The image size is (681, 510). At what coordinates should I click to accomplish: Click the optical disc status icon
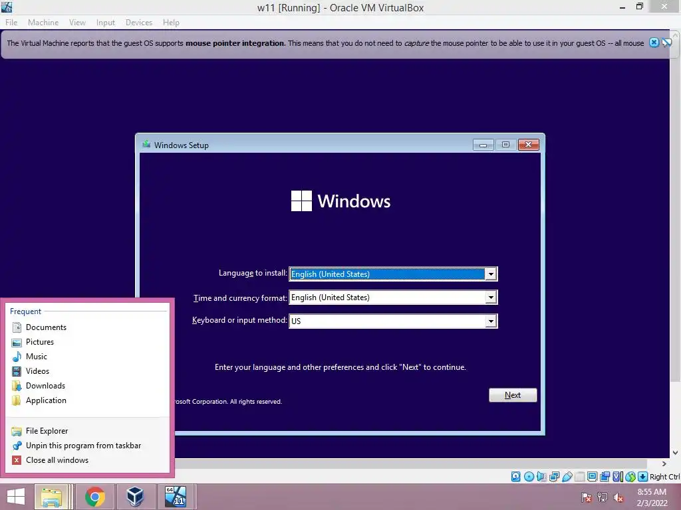click(x=529, y=477)
